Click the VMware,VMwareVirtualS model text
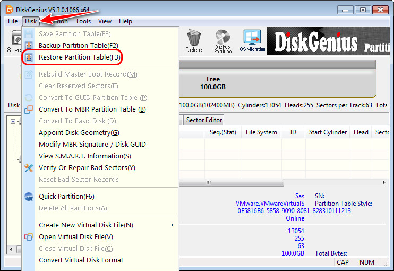Image resolution: width=394 pixels, height=271 pixels. tap(270, 204)
